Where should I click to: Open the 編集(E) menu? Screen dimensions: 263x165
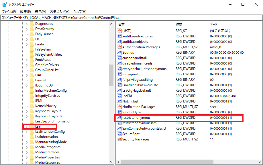(x=25, y=11)
